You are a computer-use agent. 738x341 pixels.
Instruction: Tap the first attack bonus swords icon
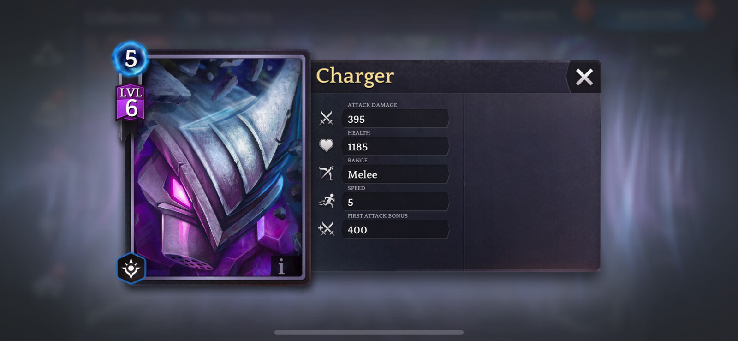click(326, 229)
